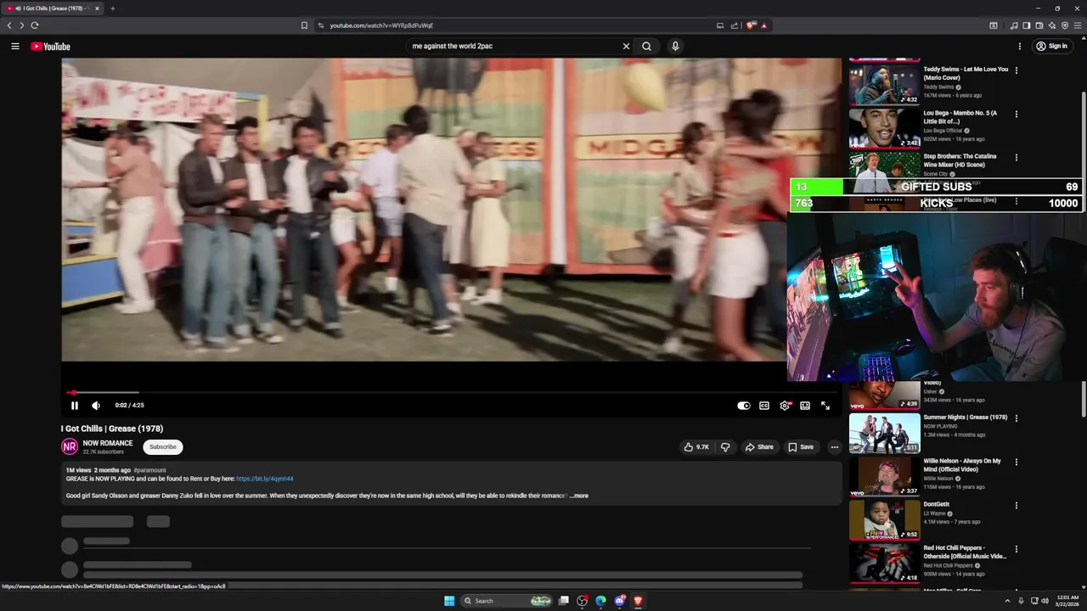Viewport: 1087px width, 611px height.
Task: Open Teddy Swims Let Me Love You thumbnail
Action: (884, 85)
